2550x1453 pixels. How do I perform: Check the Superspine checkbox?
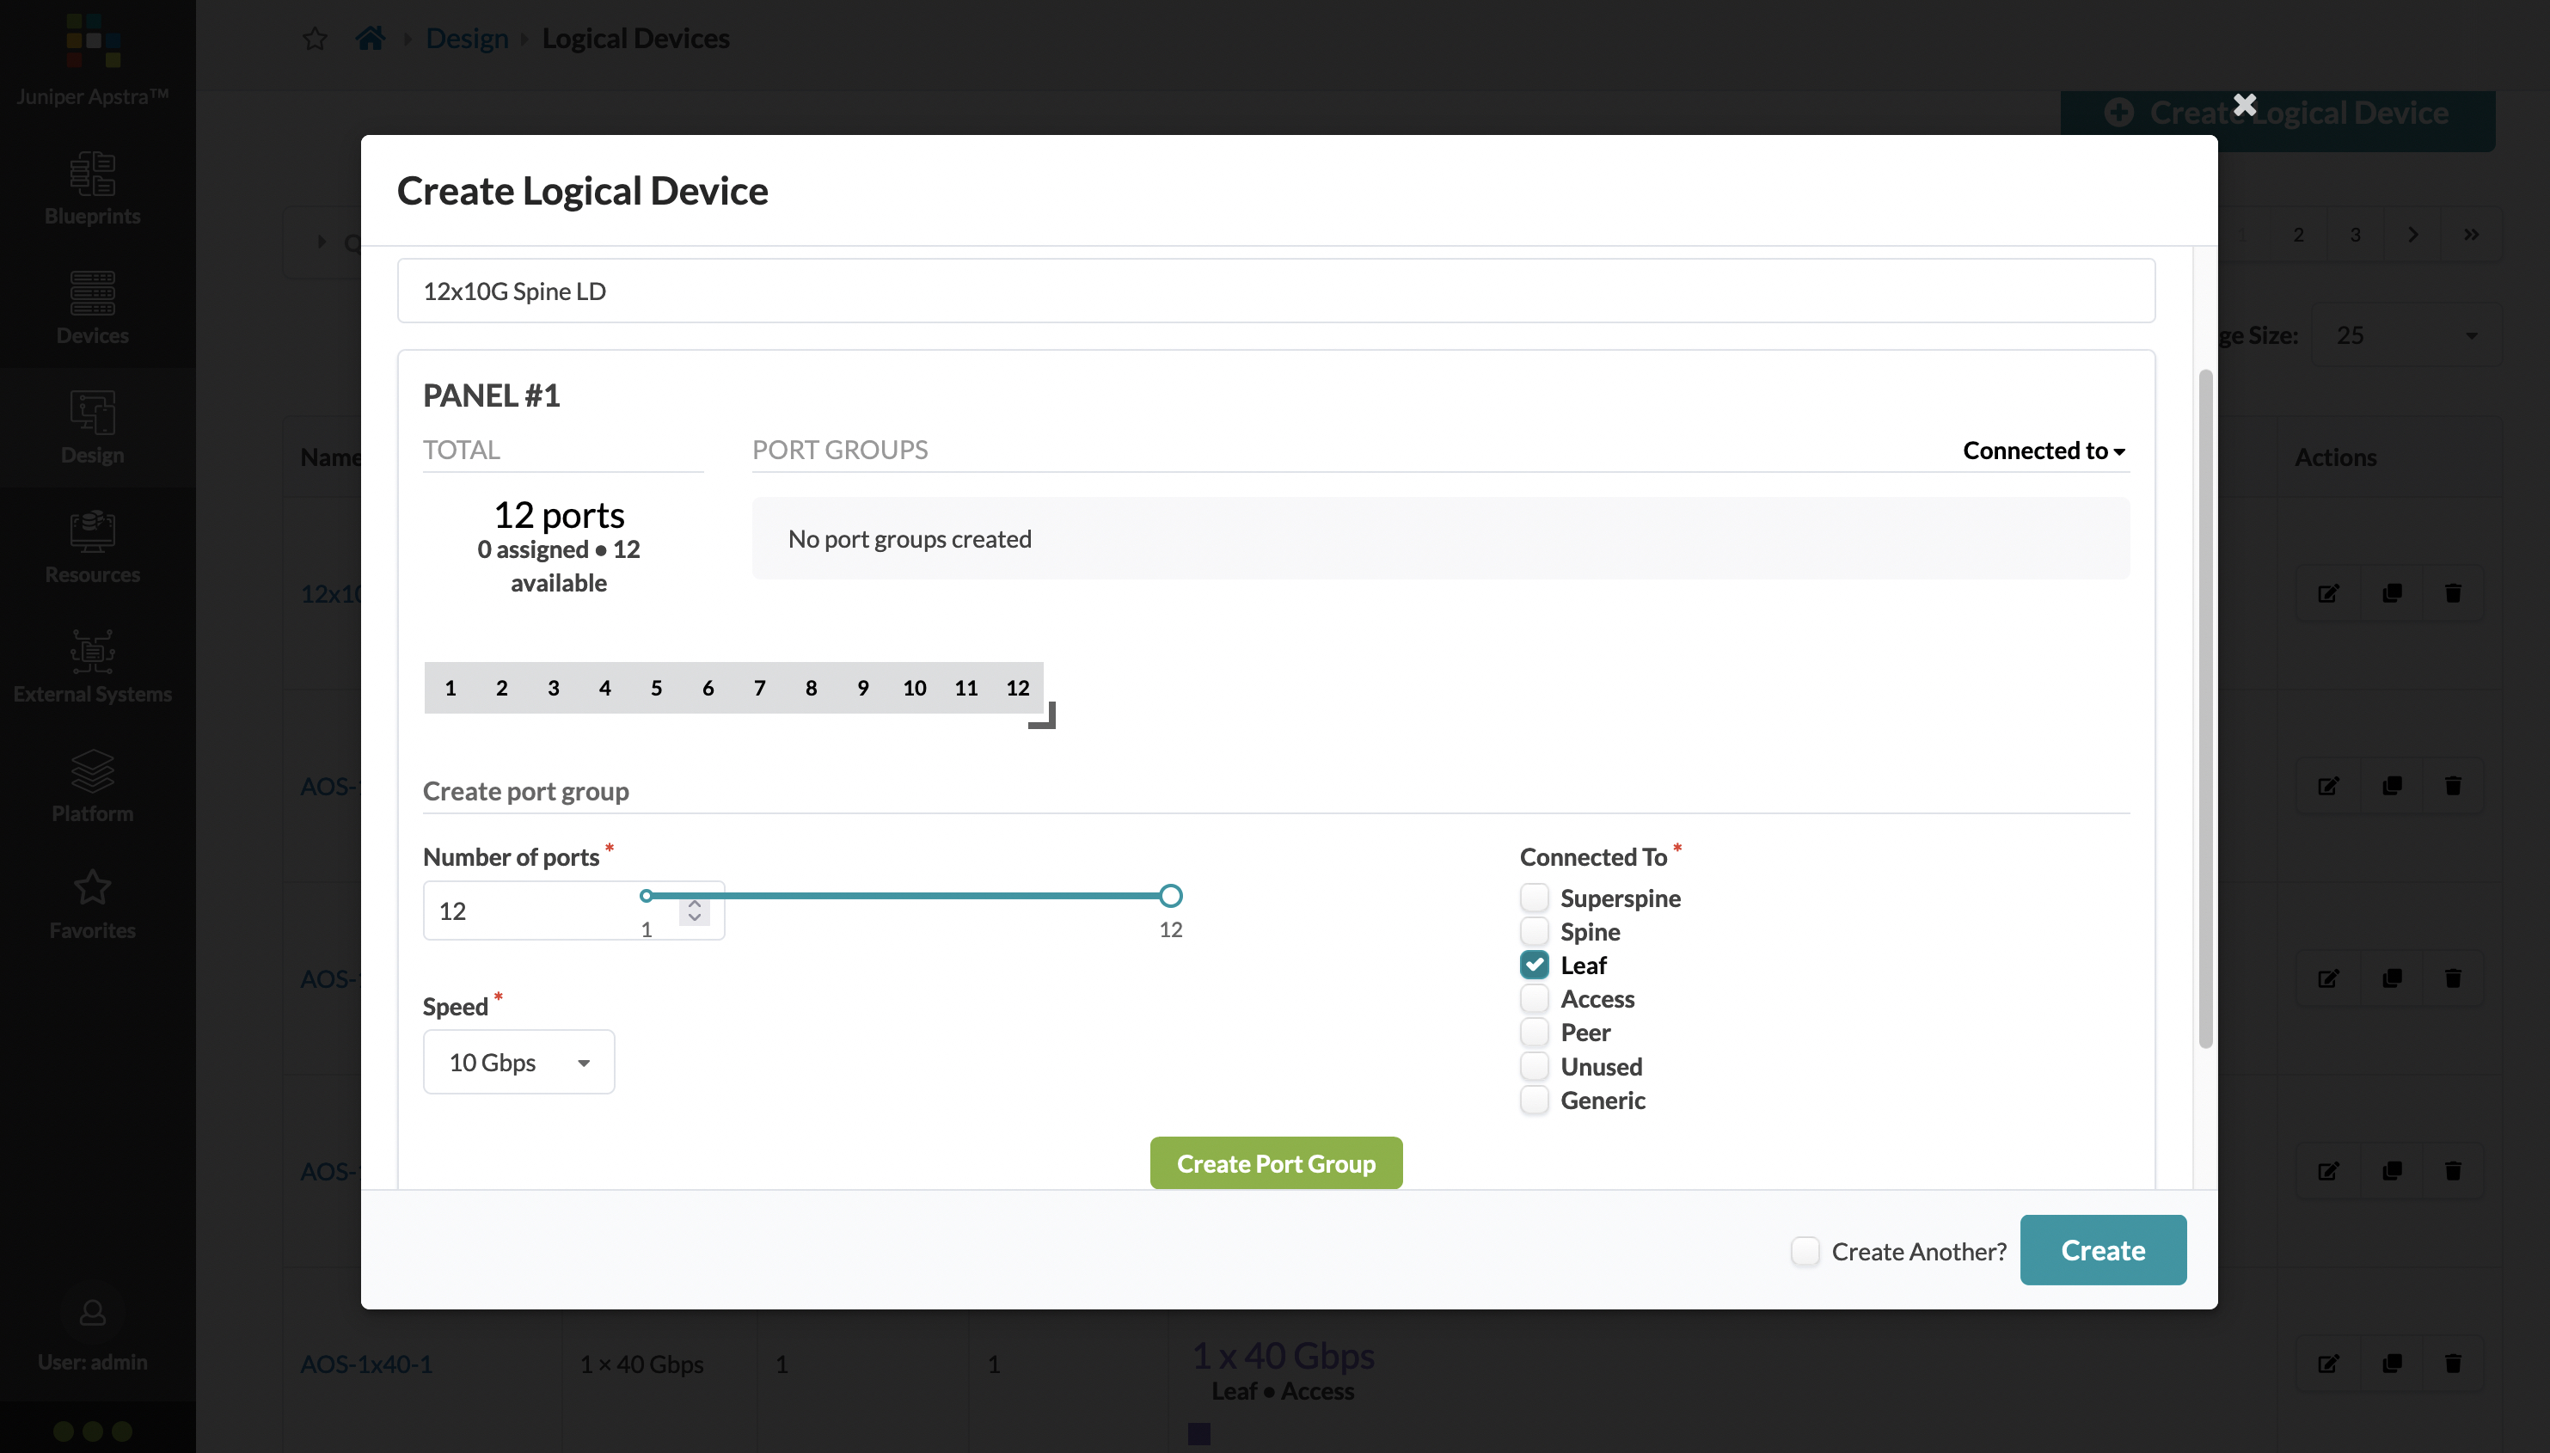1535,897
